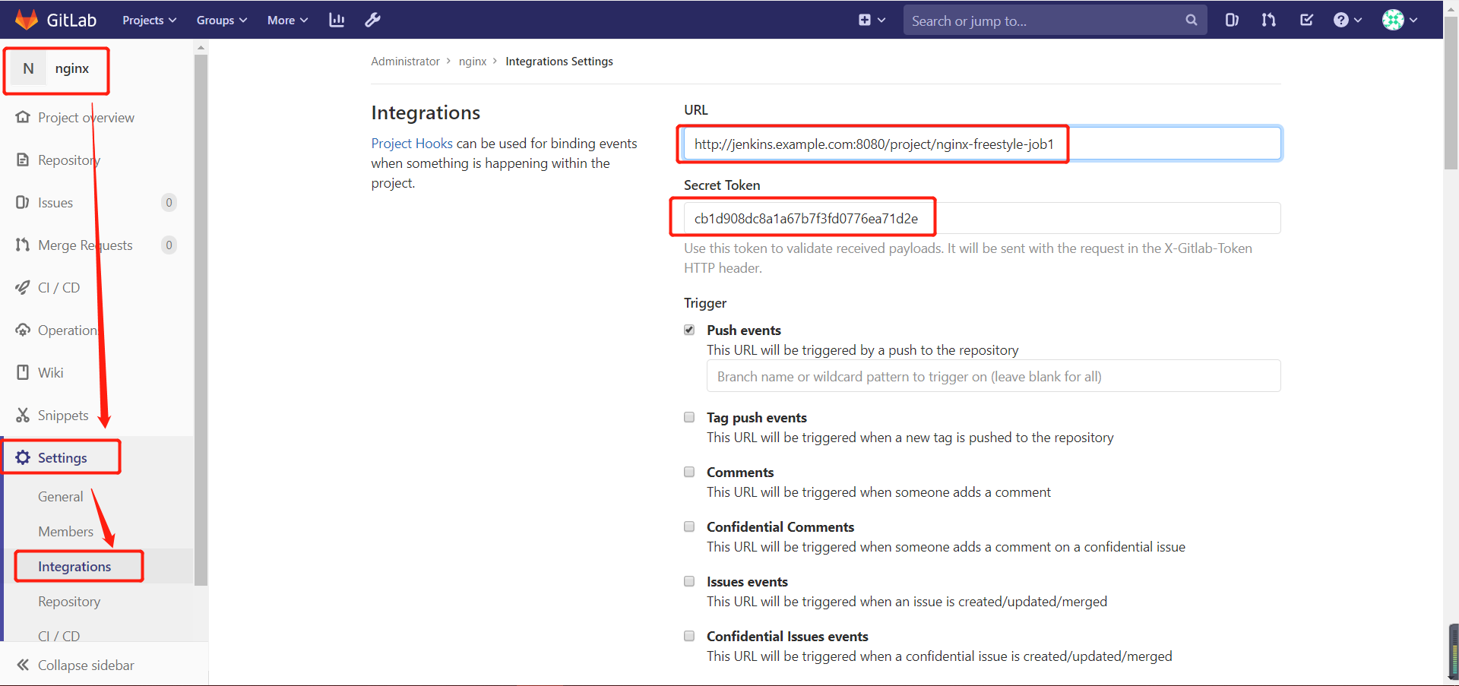Click the Repository file icon in sidebar

click(23, 160)
